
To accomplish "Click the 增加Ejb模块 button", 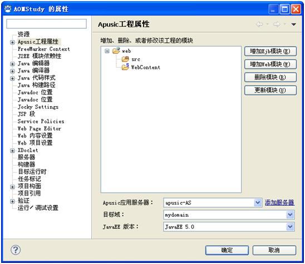I will click(270, 51).
